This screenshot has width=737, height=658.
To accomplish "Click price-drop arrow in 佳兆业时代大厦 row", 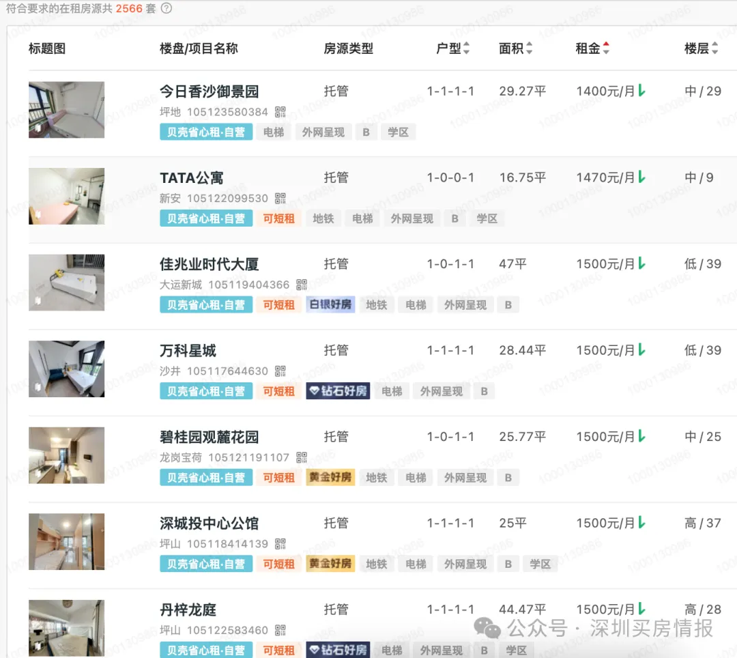I will coord(642,263).
